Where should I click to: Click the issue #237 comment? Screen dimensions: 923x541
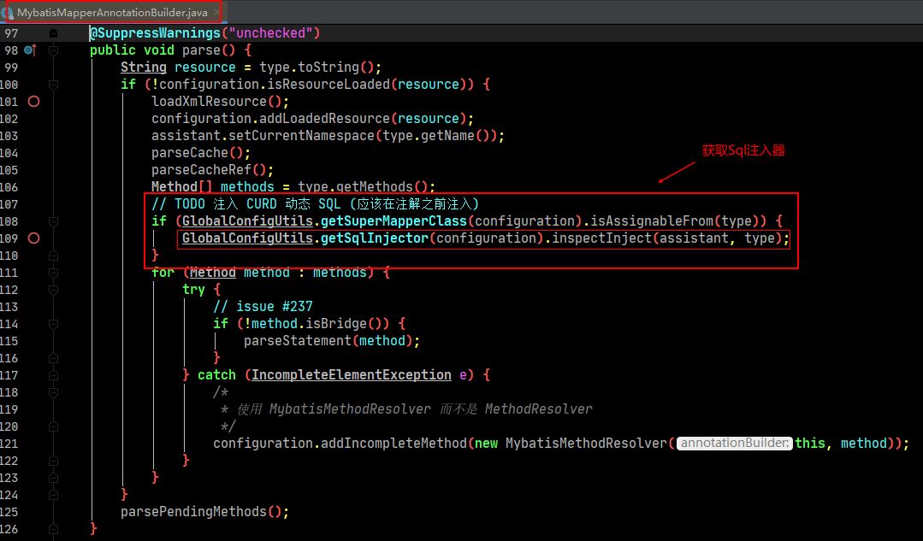(x=263, y=306)
